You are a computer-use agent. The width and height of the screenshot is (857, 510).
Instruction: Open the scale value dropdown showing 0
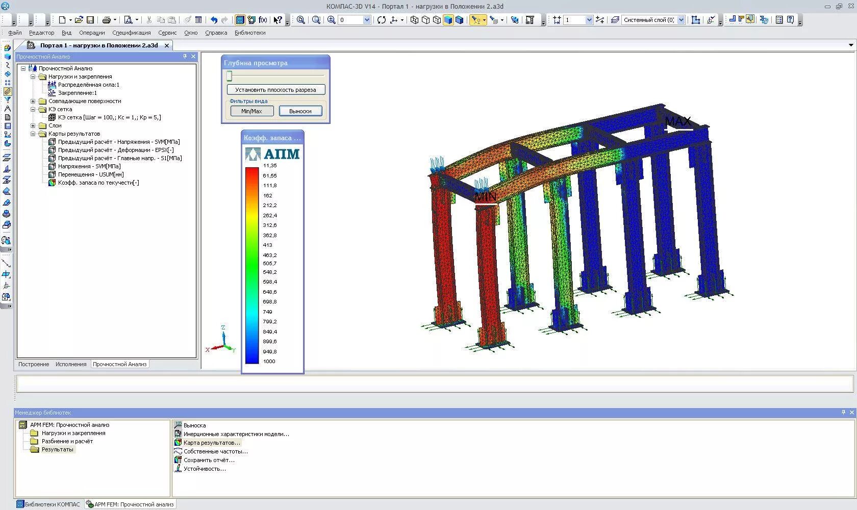(367, 20)
